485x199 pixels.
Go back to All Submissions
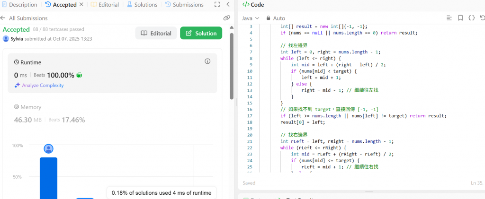(x=24, y=18)
